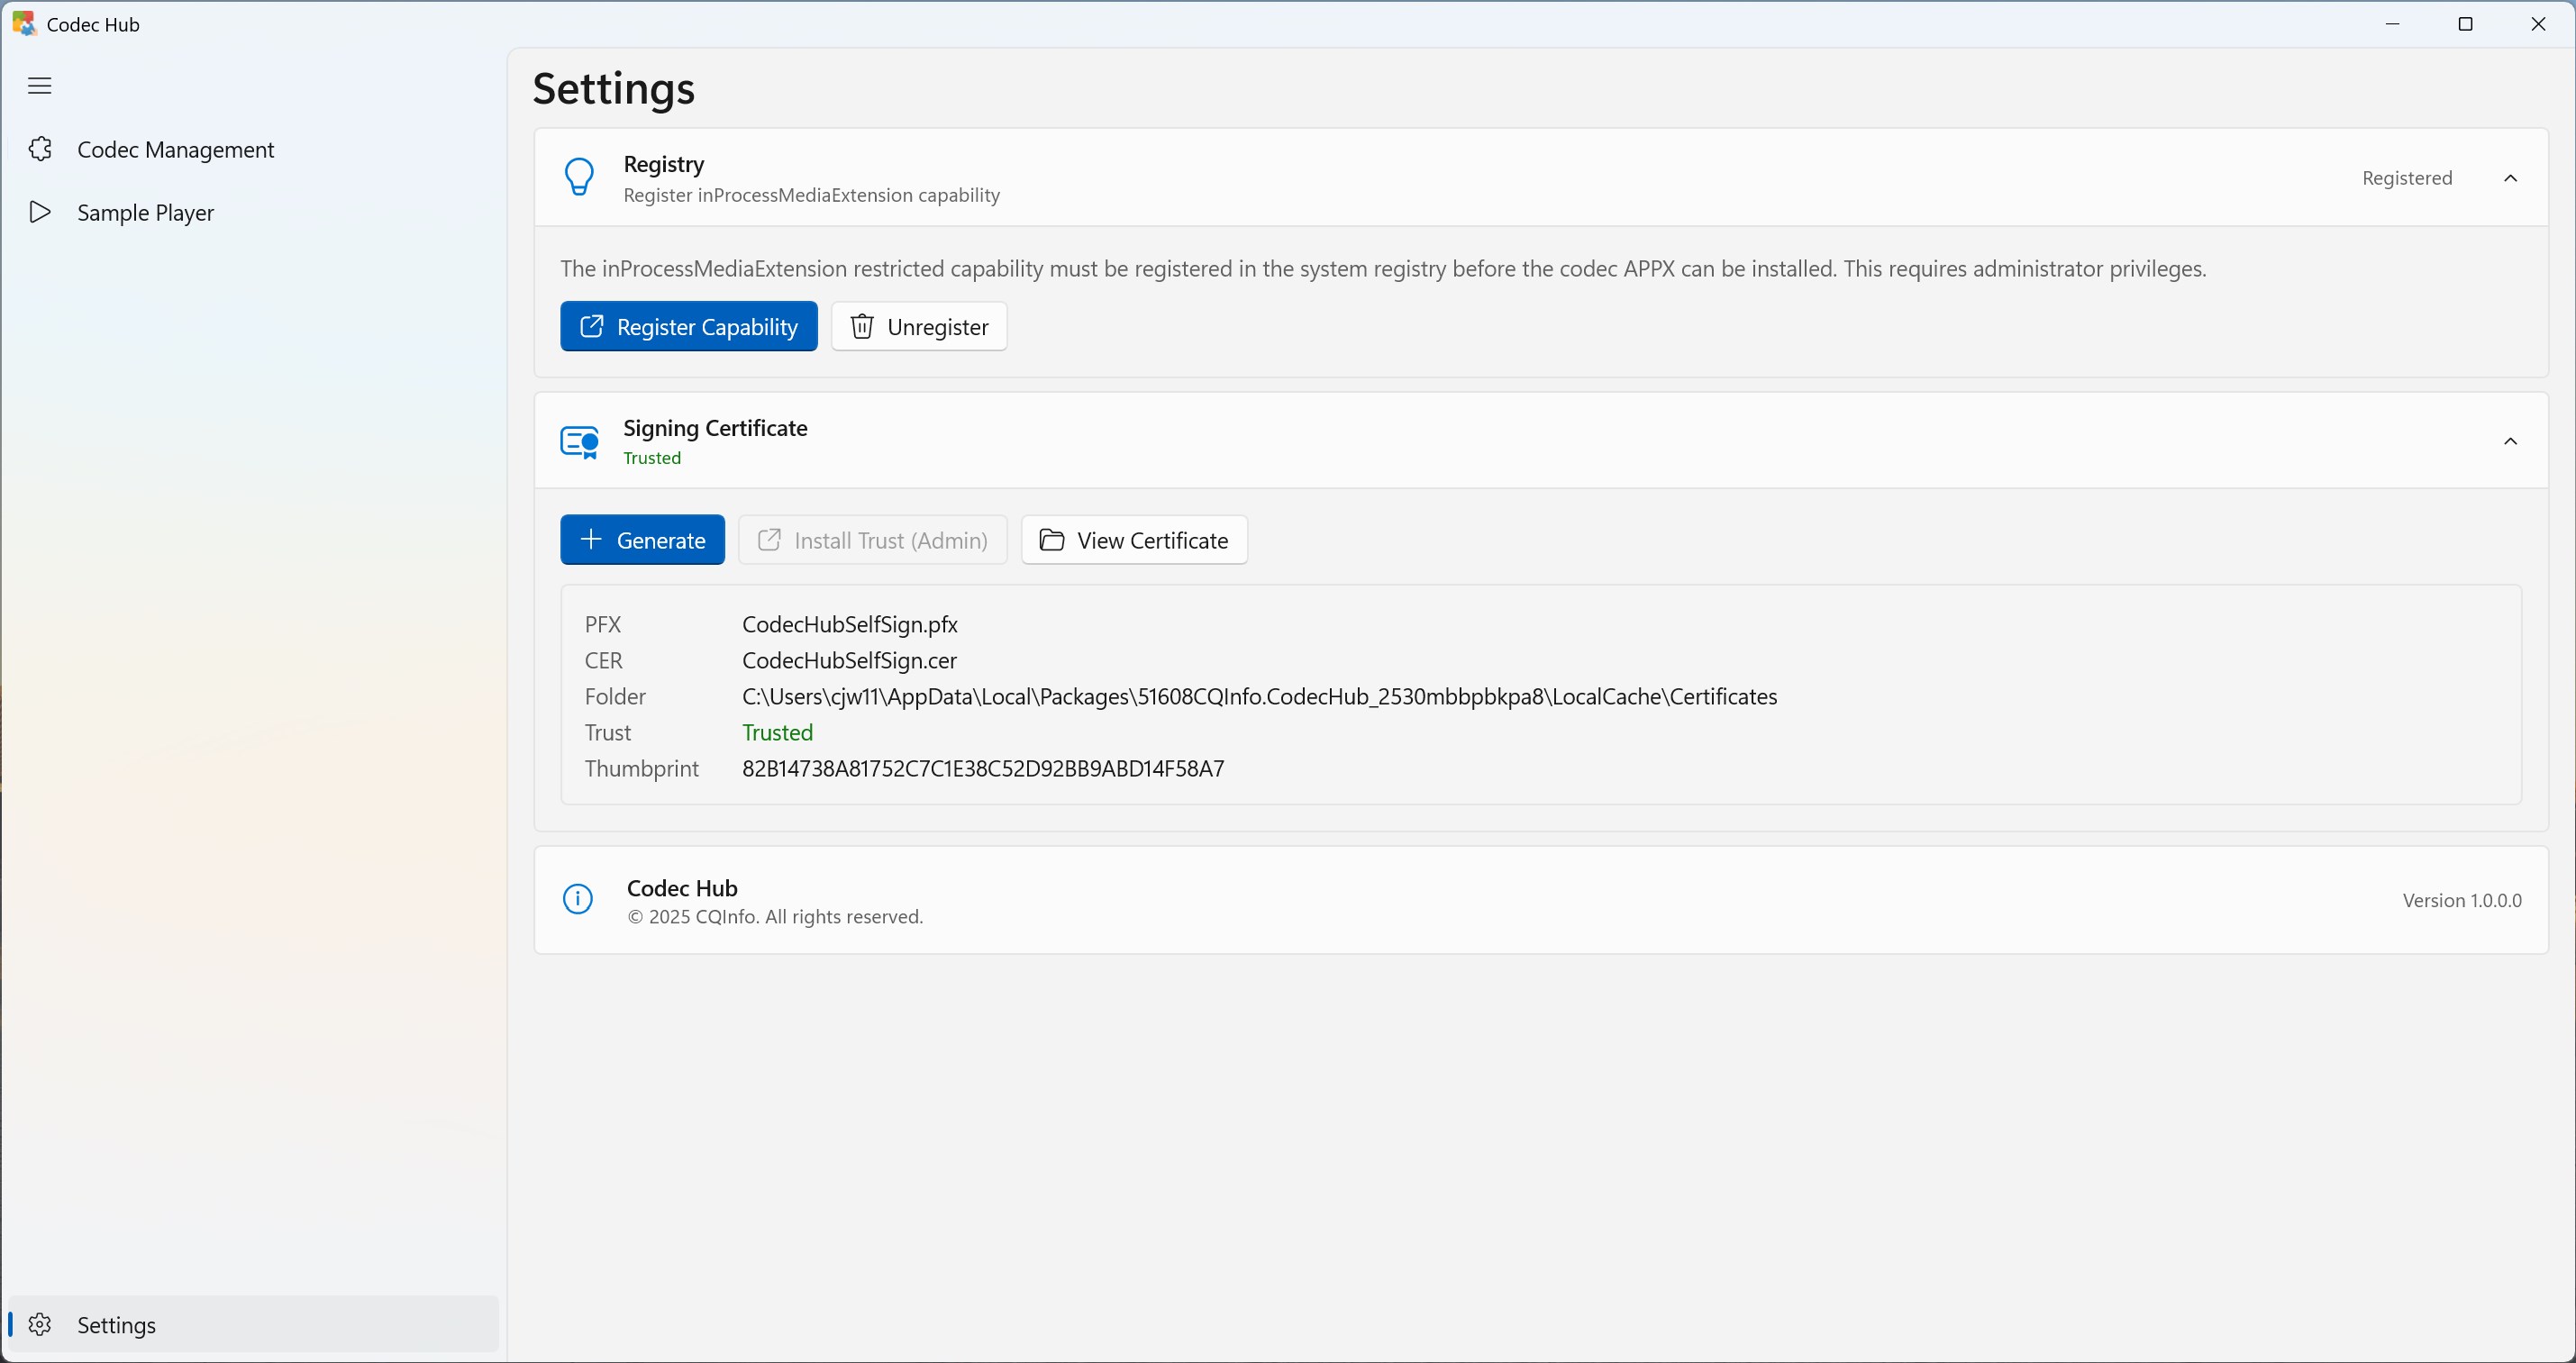Click the Codec Hub app logo
This screenshot has height=1363, width=2576.
[24, 24]
